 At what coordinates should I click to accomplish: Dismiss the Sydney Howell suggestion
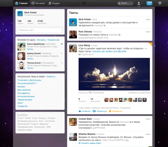(62, 53)
